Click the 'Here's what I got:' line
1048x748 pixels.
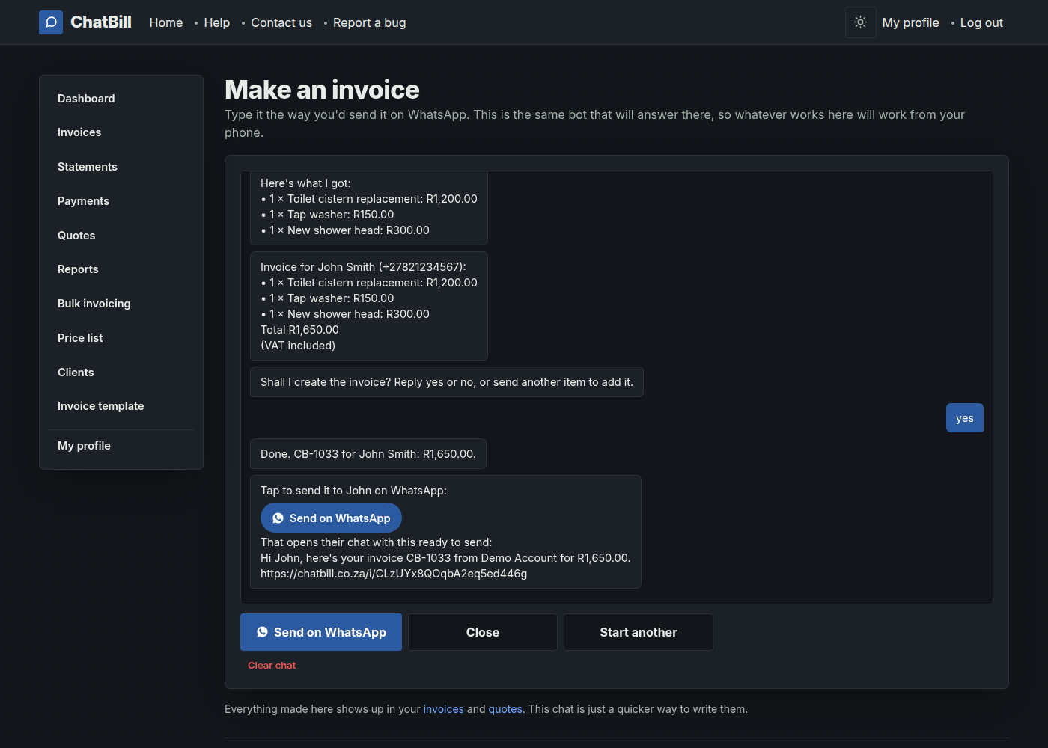pyautogui.click(x=305, y=183)
